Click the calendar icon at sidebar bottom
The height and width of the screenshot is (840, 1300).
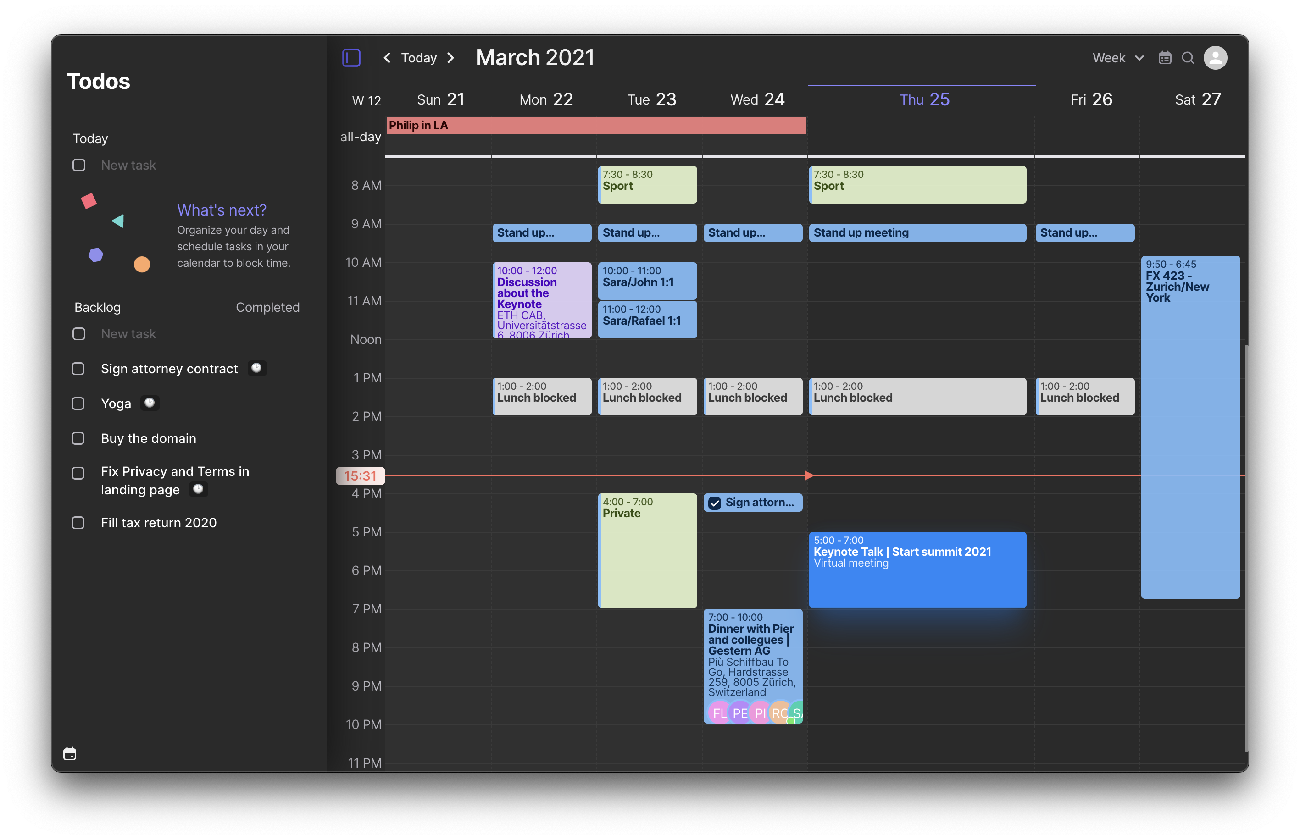click(70, 753)
